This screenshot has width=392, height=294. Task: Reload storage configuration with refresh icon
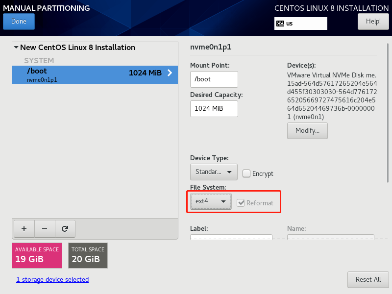click(65, 229)
